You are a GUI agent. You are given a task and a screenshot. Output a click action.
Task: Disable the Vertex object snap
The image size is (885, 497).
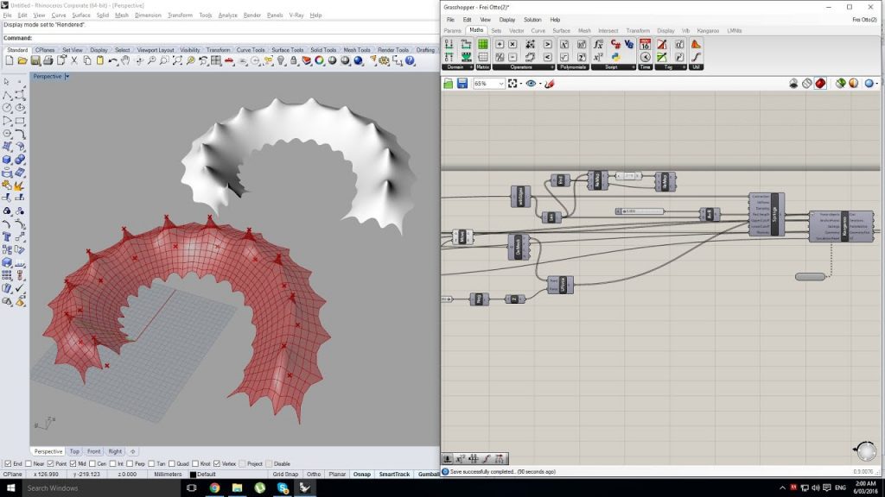pos(215,462)
